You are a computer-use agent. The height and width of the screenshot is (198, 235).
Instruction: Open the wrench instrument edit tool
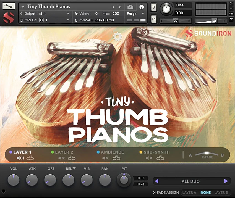click(9, 6)
